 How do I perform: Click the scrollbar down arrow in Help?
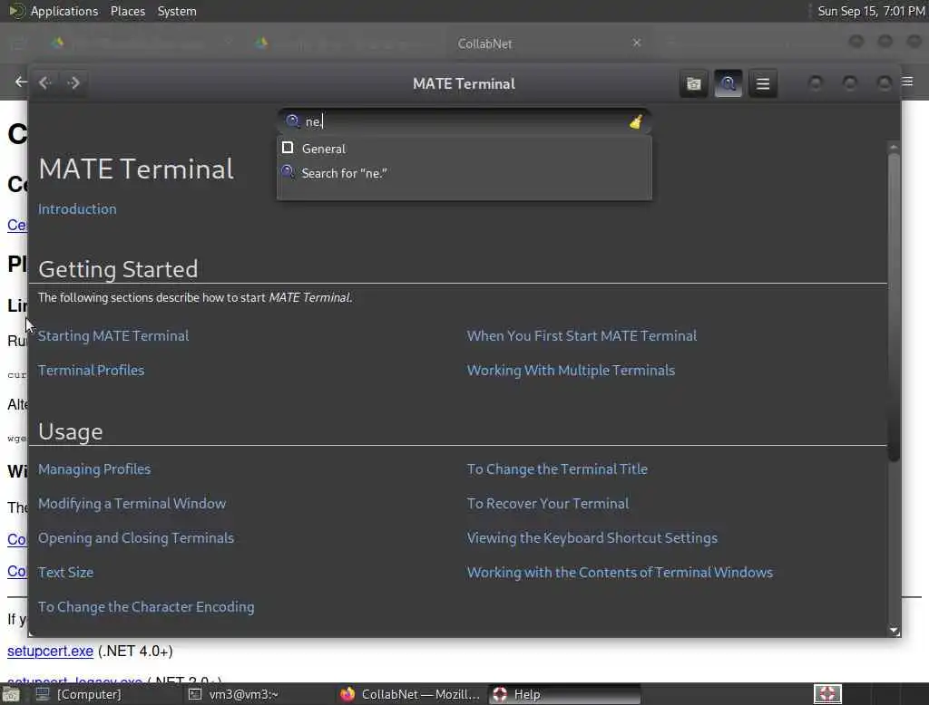tap(894, 631)
